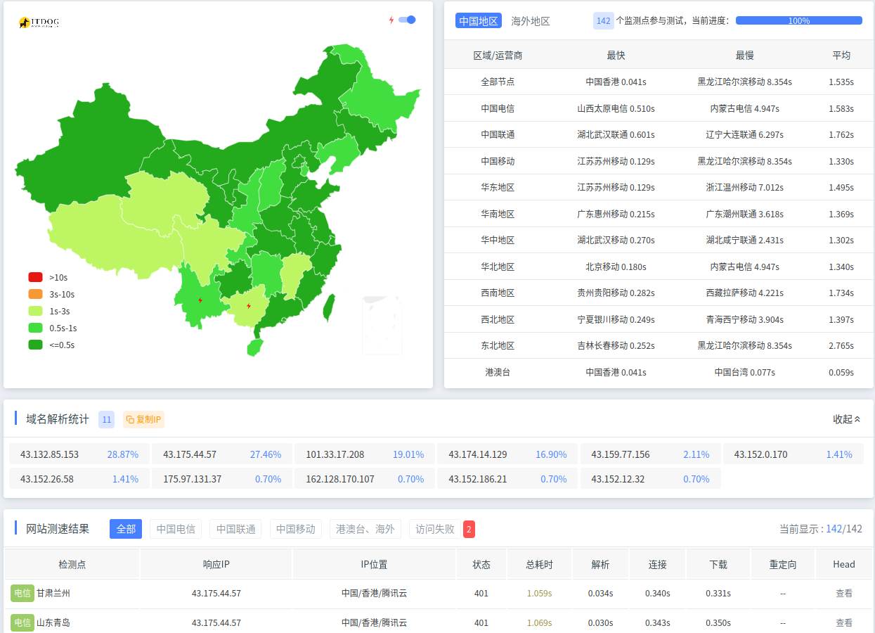
Task: Select the 中国地区 tab
Action: [x=479, y=21]
